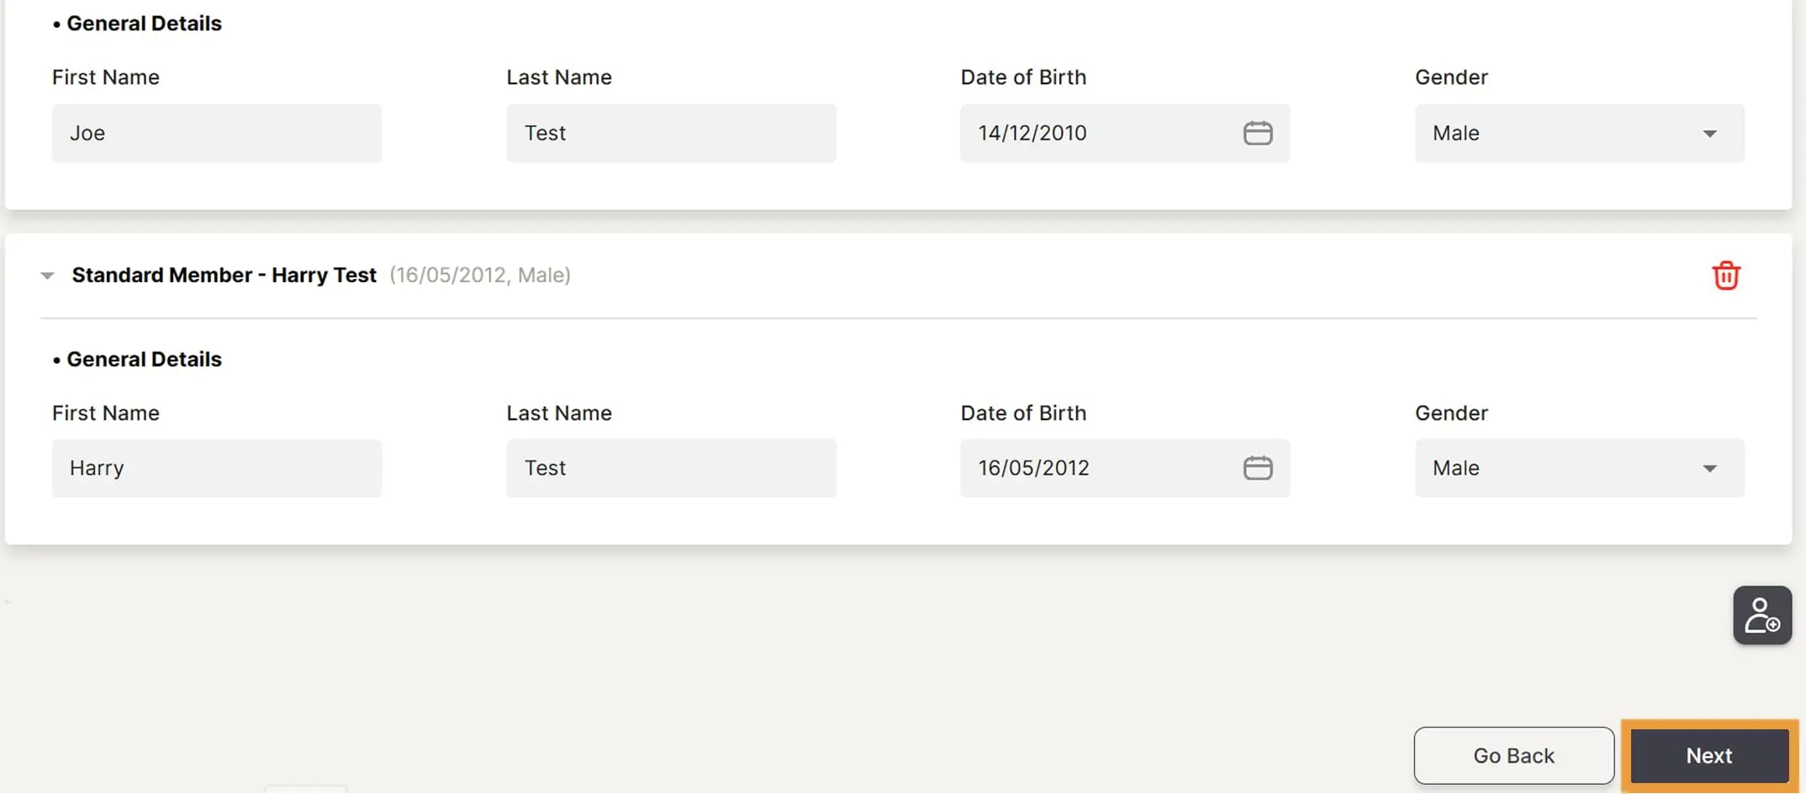Viewport: 1806px width, 794px height.
Task: Click the Standard Member - Harry Test title
Action: click(x=224, y=276)
